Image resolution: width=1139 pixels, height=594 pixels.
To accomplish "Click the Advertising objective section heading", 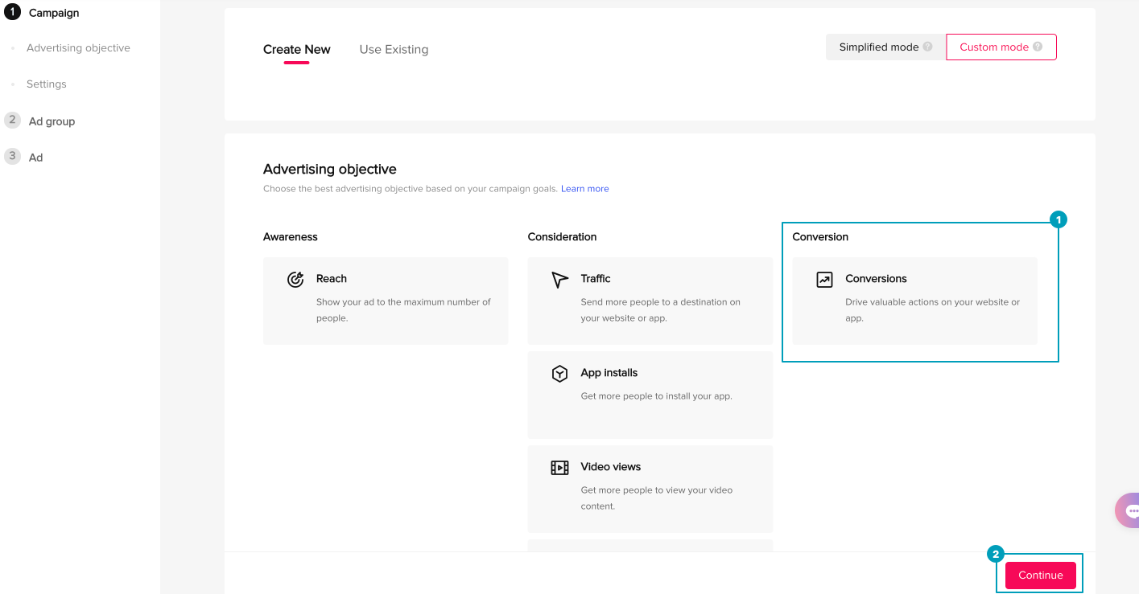I will point(330,170).
